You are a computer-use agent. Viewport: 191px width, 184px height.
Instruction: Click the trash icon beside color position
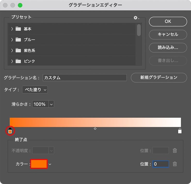(175, 164)
